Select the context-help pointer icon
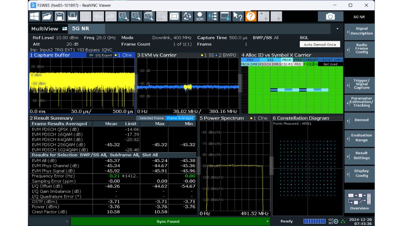Image resolution: width=403 pixels, height=226 pixels. (238, 16)
